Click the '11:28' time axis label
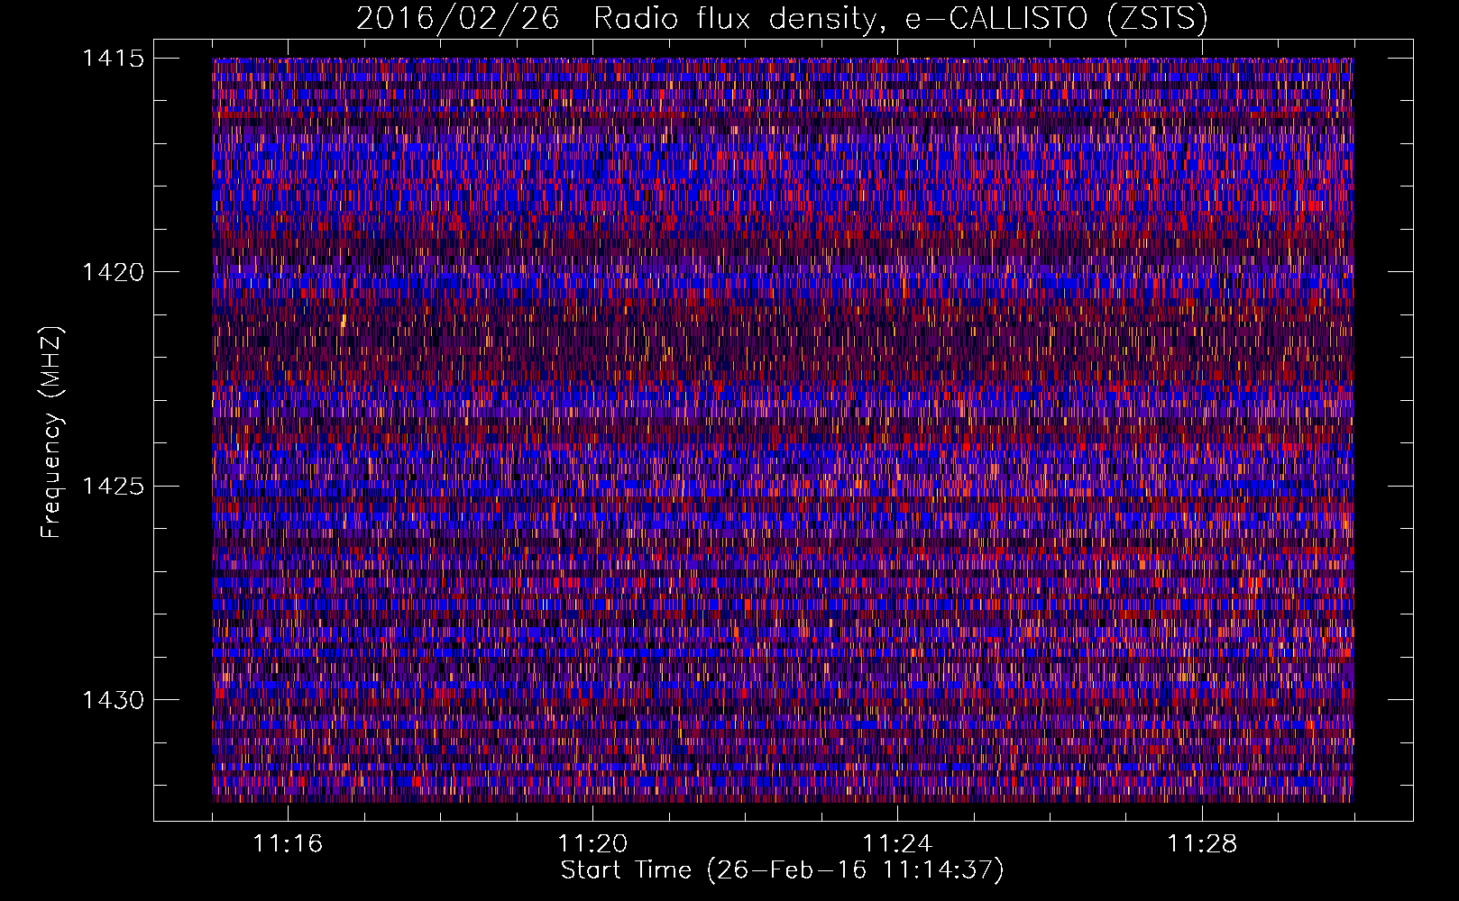 coord(1202,843)
